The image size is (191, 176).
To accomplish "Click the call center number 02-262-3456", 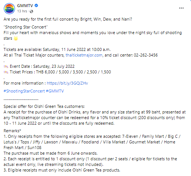I will (146, 55).
